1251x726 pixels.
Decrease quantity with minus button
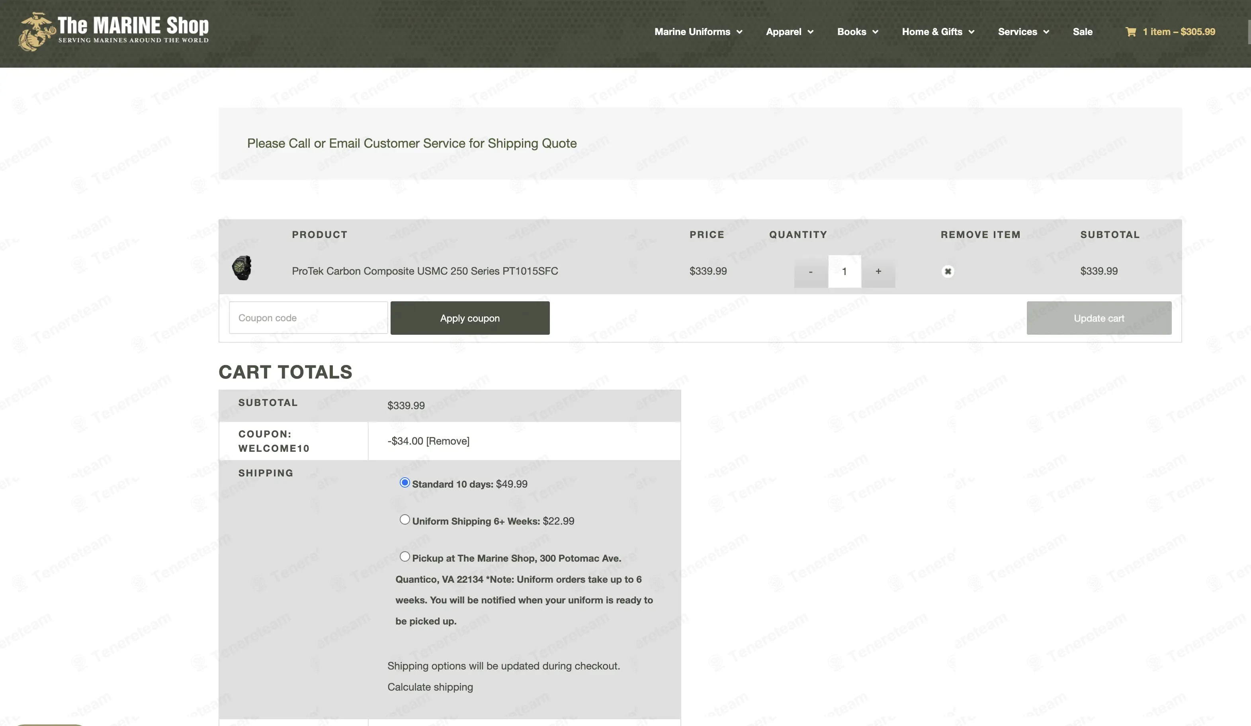click(x=811, y=271)
